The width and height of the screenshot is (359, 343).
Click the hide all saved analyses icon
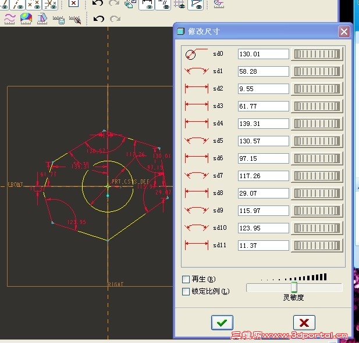click(x=75, y=20)
